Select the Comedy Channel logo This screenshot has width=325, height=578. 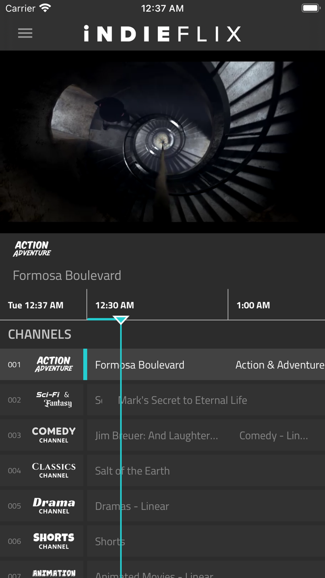(x=54, y=434)
